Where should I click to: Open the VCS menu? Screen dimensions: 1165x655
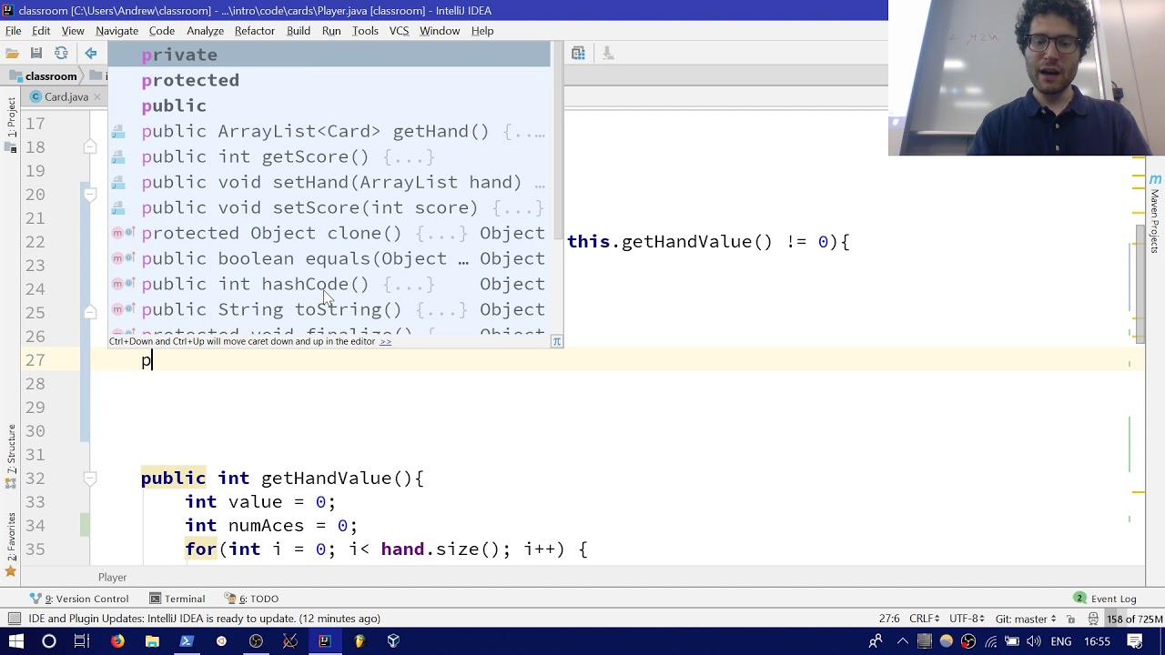point(399,31)
